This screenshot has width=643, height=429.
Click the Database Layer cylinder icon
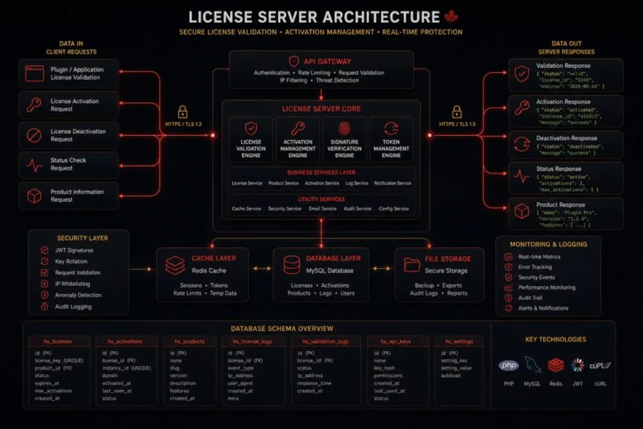(x=291, y=265)
